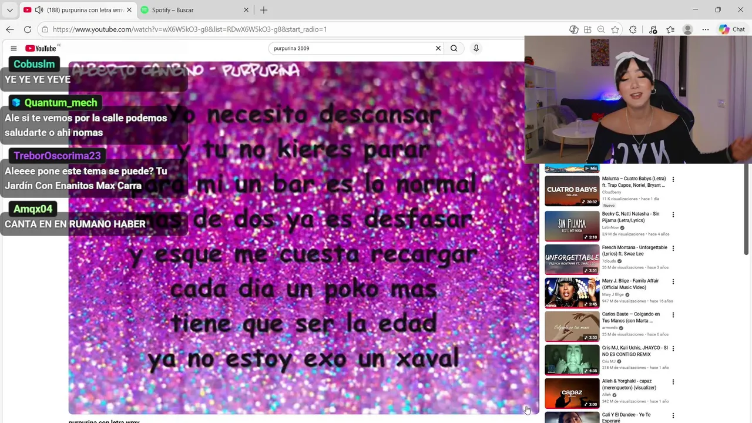Reload the page with refresh icon
This screenshot has height=423, width=752.
[28, 29]
